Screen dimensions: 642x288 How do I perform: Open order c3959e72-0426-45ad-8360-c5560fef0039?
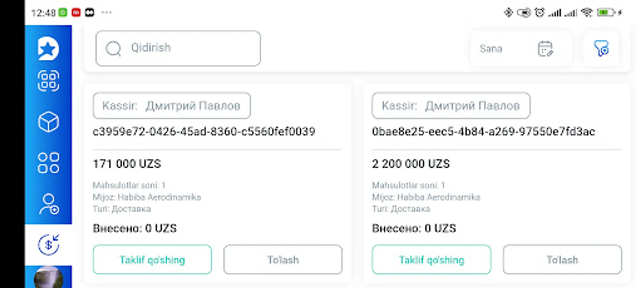pos(204,132)
